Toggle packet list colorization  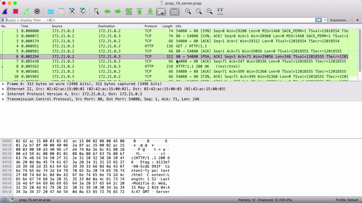point(174,11)
